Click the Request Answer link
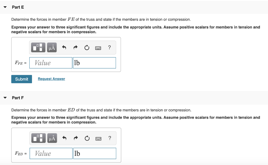This screenshot has width=268, height=165. [52, 79]
